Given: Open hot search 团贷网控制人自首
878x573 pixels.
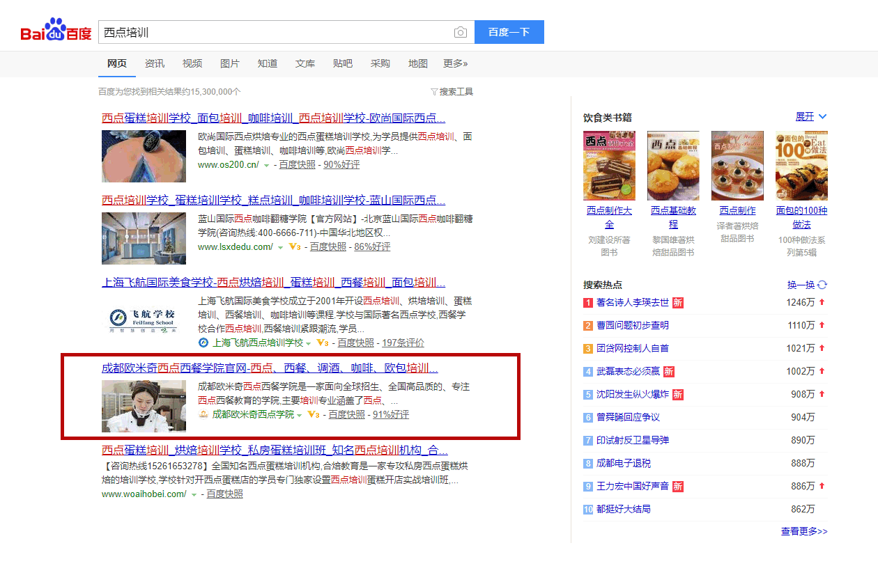Looking at the screenshot, I should click(x=633, y=348).
